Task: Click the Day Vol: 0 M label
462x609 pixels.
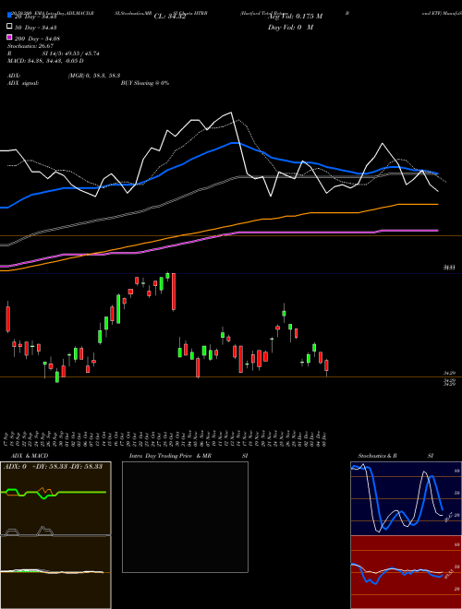Action: pos(290,27)
